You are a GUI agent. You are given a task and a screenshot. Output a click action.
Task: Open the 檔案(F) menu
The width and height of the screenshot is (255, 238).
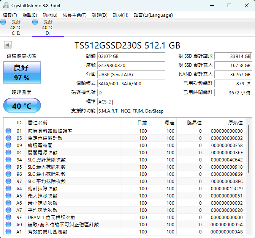10,15
